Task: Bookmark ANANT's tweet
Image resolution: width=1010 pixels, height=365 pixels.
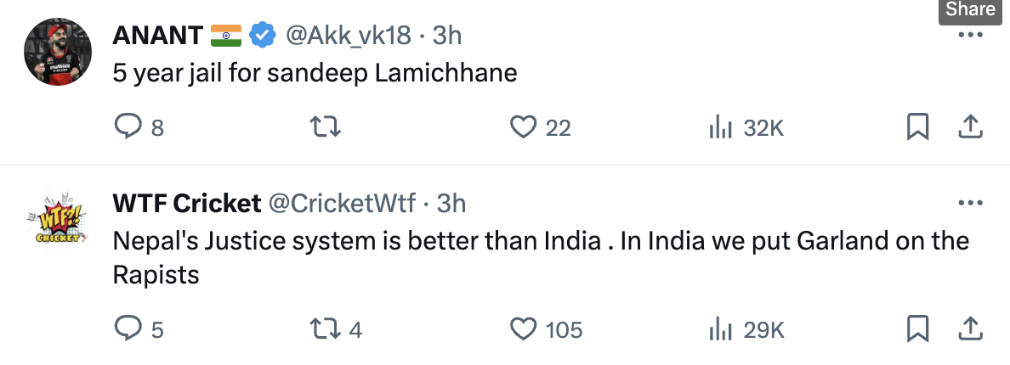Action: click(x=917, y=127)
